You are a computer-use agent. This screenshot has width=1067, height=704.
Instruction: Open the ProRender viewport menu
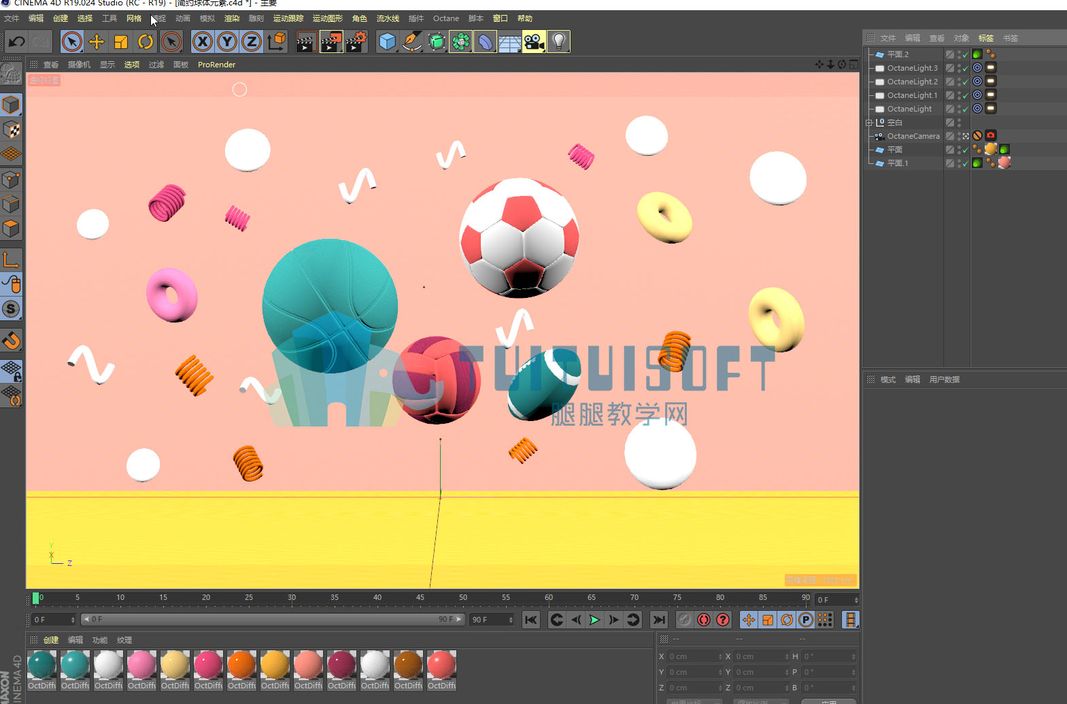click(216, 65)
